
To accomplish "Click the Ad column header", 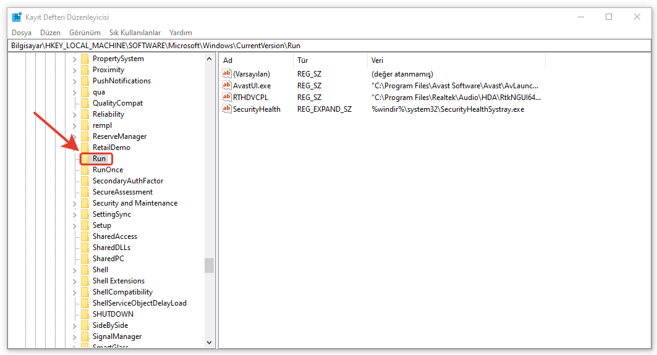I will point(227,61).
